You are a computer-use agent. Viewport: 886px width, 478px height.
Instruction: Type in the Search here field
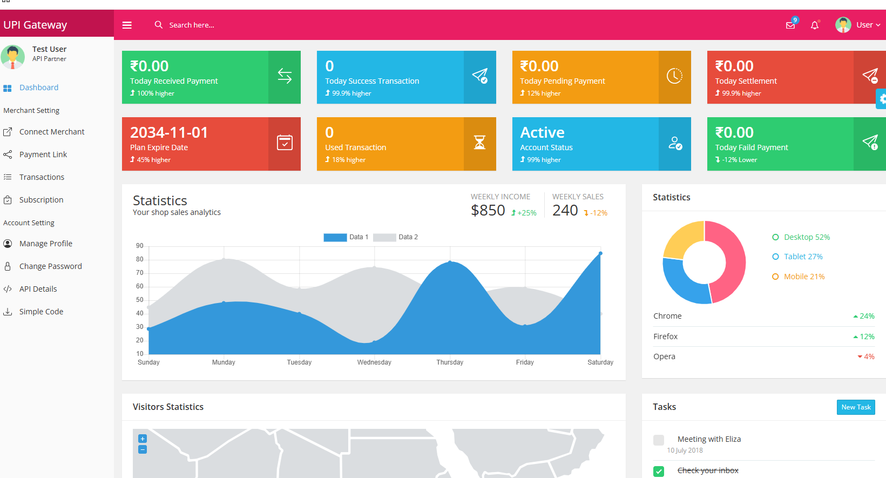[x=216, y=25]
